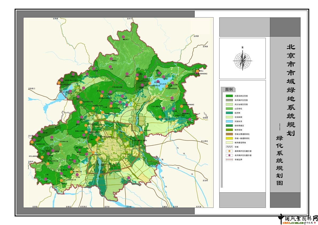Click the 至张家口 road label
The image size is (318, 225).
click(32, 88)
